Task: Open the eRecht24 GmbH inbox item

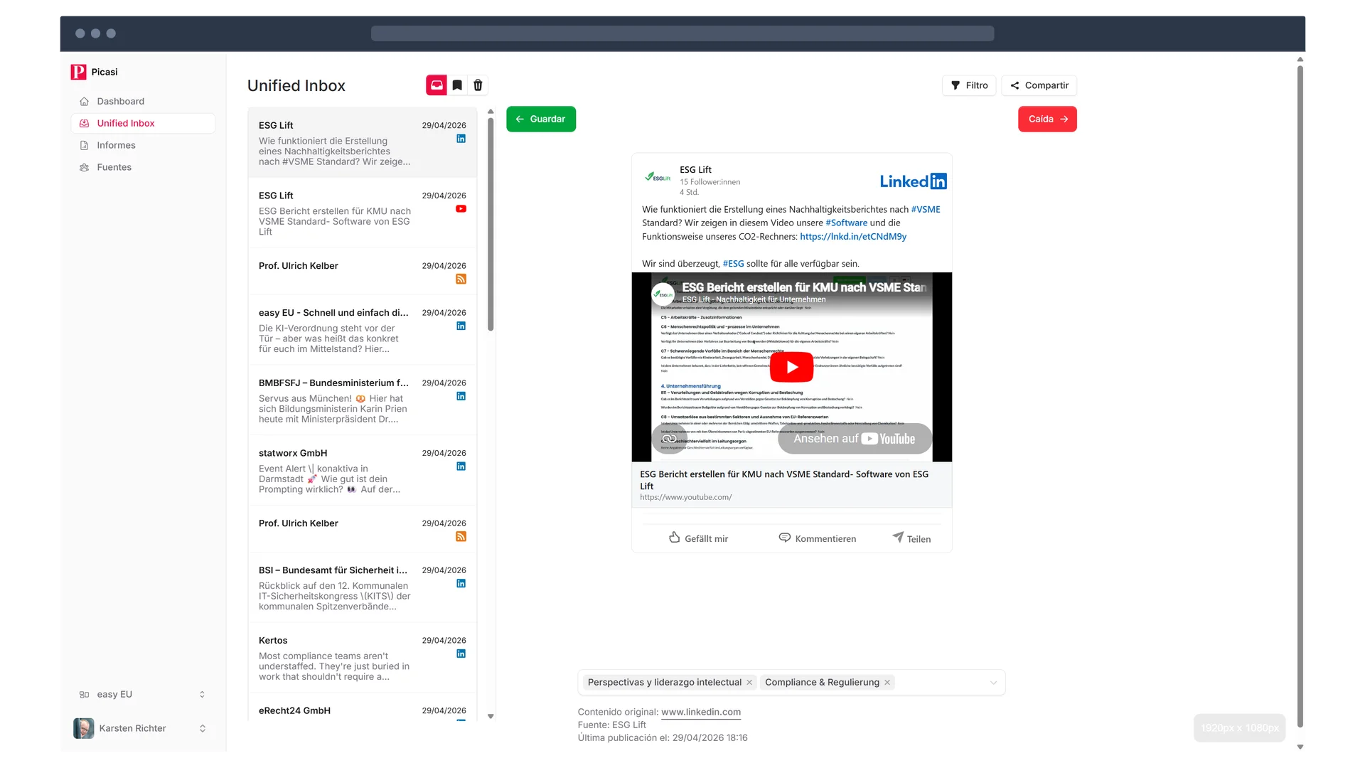Action: point(362,708)
